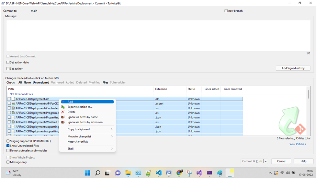Check the Controllers file row checkbox

click(x=9, y=108)
